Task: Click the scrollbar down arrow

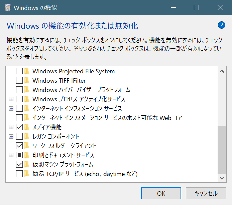Action: 221,178
